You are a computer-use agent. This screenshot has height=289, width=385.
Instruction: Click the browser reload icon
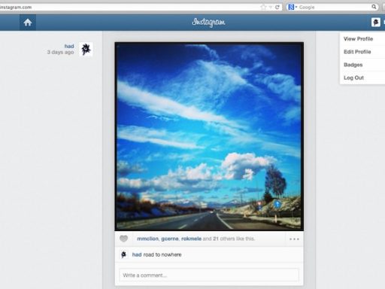277,8
